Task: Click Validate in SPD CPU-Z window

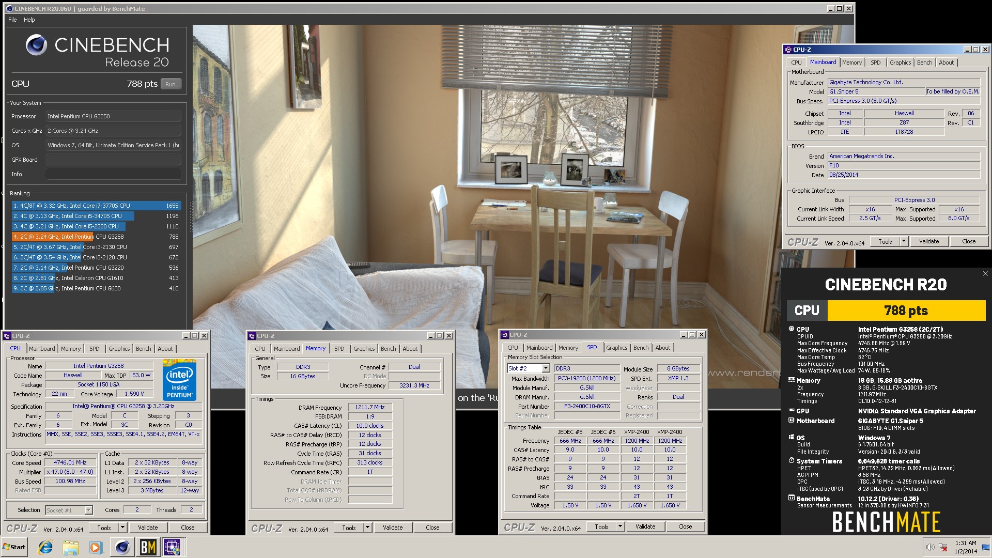Action: [x=645, y=526]
